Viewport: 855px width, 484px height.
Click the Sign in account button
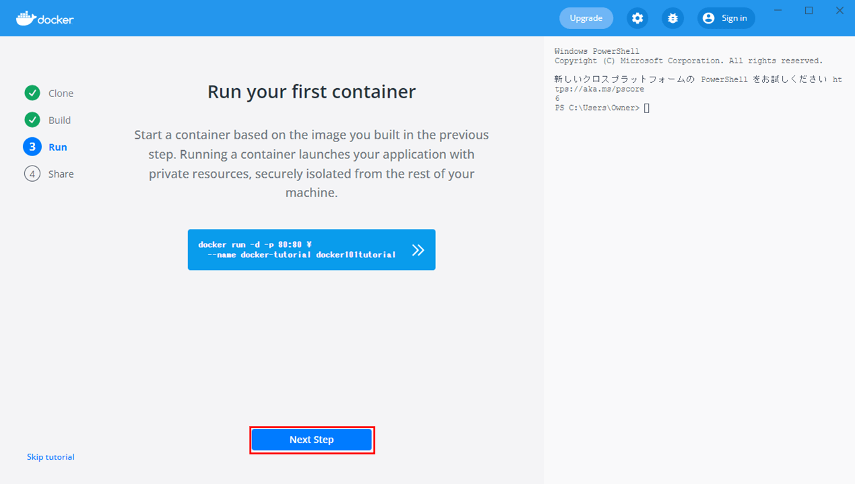(x=726, y=18)
